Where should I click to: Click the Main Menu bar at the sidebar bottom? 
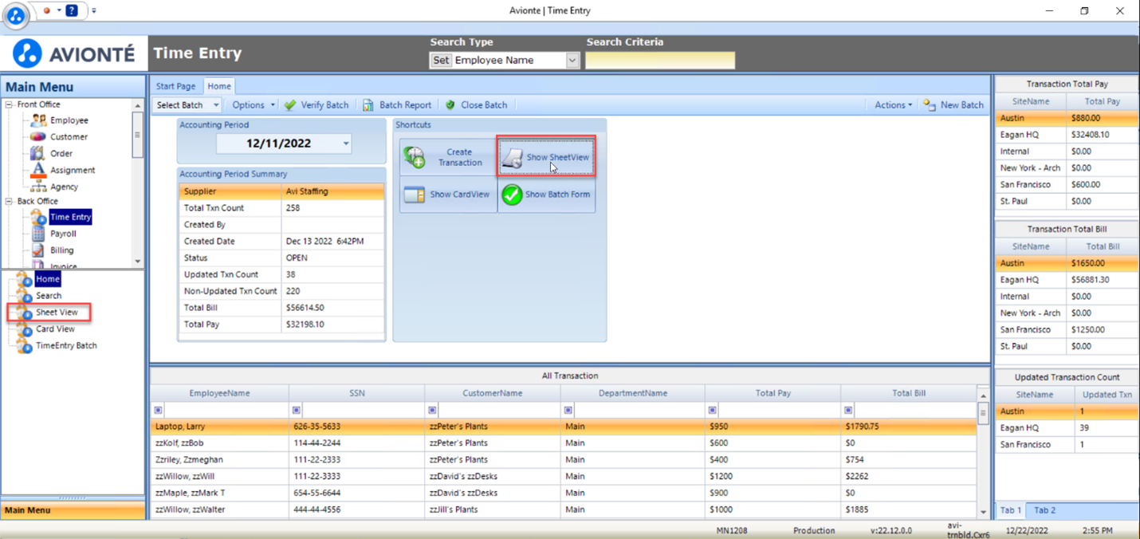point(73,510)
